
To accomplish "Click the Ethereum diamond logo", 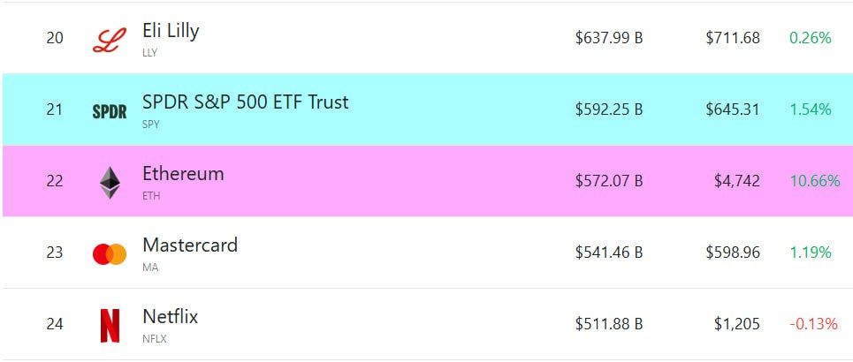I will coord(110,183).
